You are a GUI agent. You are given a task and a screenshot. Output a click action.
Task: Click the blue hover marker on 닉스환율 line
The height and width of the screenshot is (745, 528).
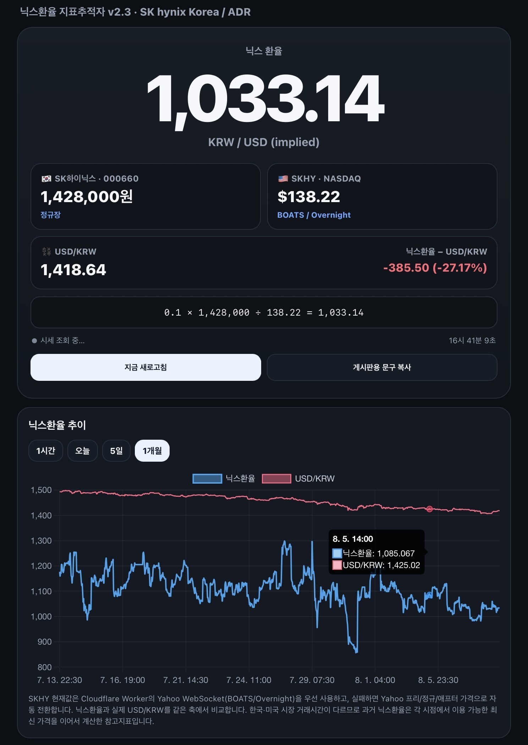(x=429, y=595)
